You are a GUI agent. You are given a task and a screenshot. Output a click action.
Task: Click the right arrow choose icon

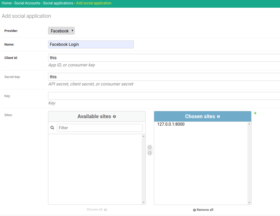pos(150,147)
